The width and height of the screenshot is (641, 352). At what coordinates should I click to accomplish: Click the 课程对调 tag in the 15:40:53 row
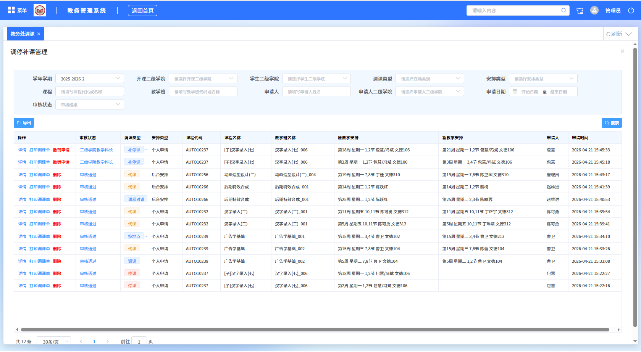coord(136,199)
